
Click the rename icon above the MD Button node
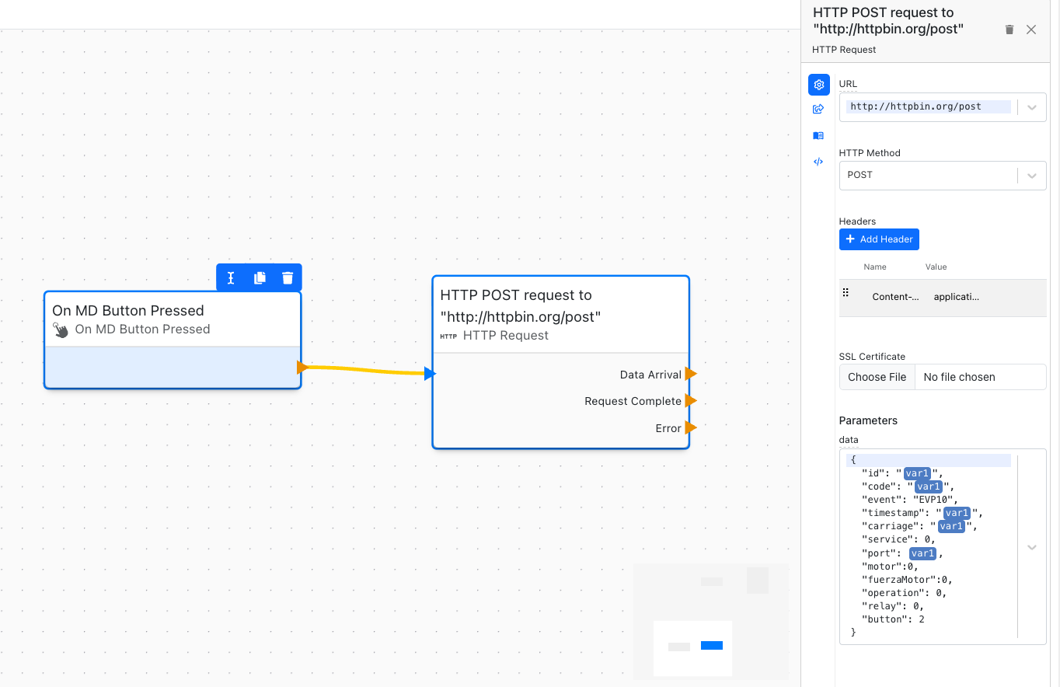click(x=231, y=278)
